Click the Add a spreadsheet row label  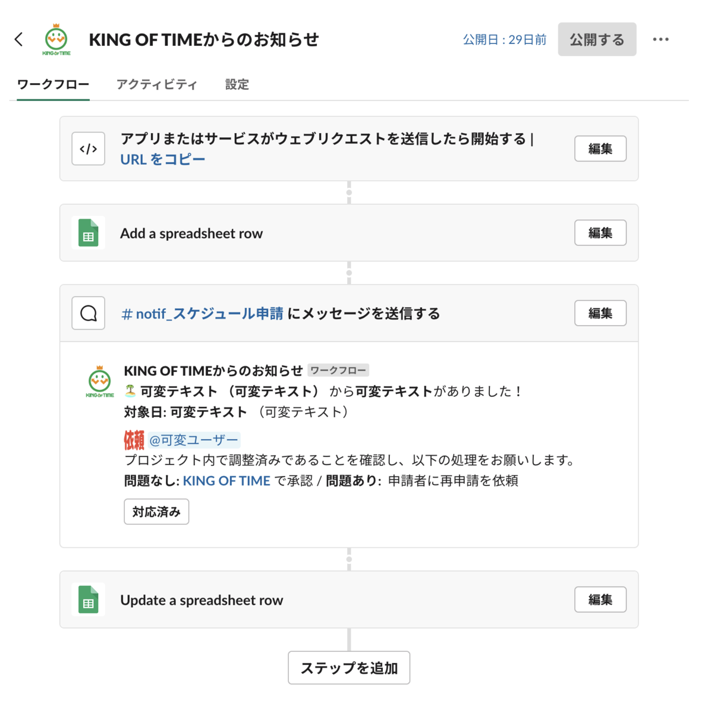click(x=191, y=234)
